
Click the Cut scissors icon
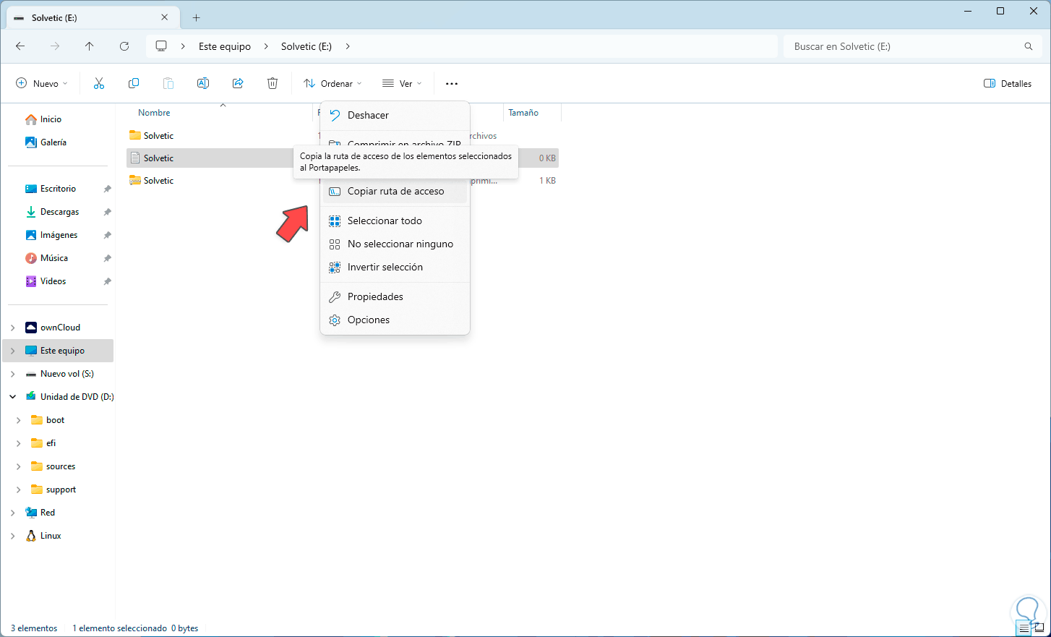point(99,84)
